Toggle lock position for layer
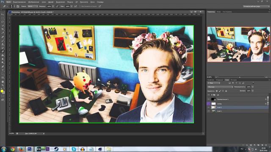This screenshot has height=152, width=271. (223, 91)
